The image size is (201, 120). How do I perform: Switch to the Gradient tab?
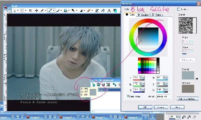click(144, 15)
